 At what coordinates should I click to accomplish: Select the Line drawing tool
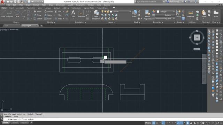(3, 14)
